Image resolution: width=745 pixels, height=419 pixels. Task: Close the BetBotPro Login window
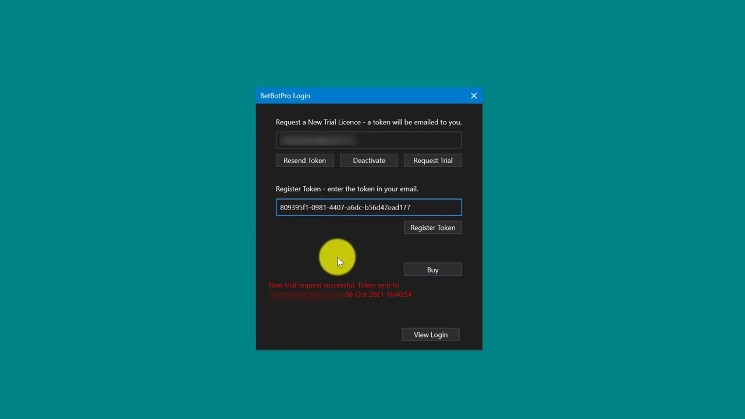(x=474, y=95)
